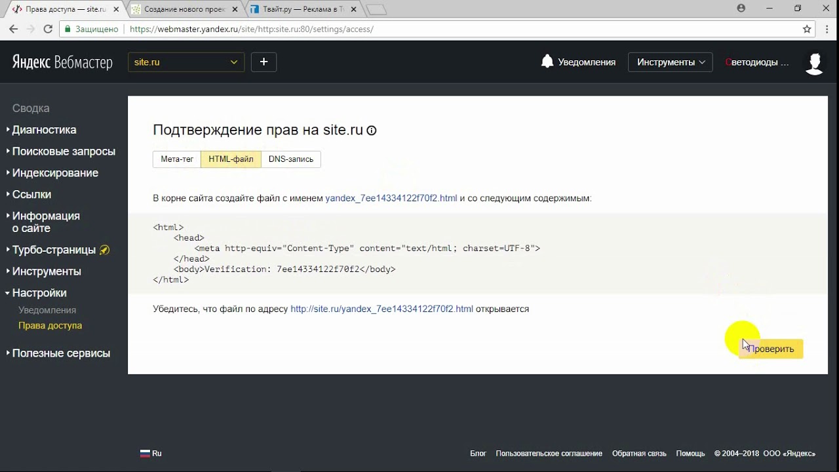
Task: Open the Сводка sidebar link
Action: coord(31,108)
